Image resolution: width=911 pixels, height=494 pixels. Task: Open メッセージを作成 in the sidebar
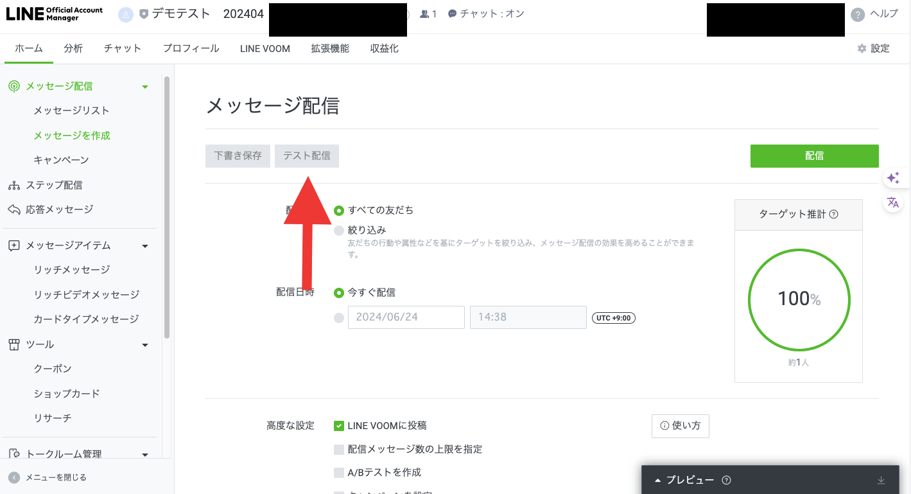point(72,136)
